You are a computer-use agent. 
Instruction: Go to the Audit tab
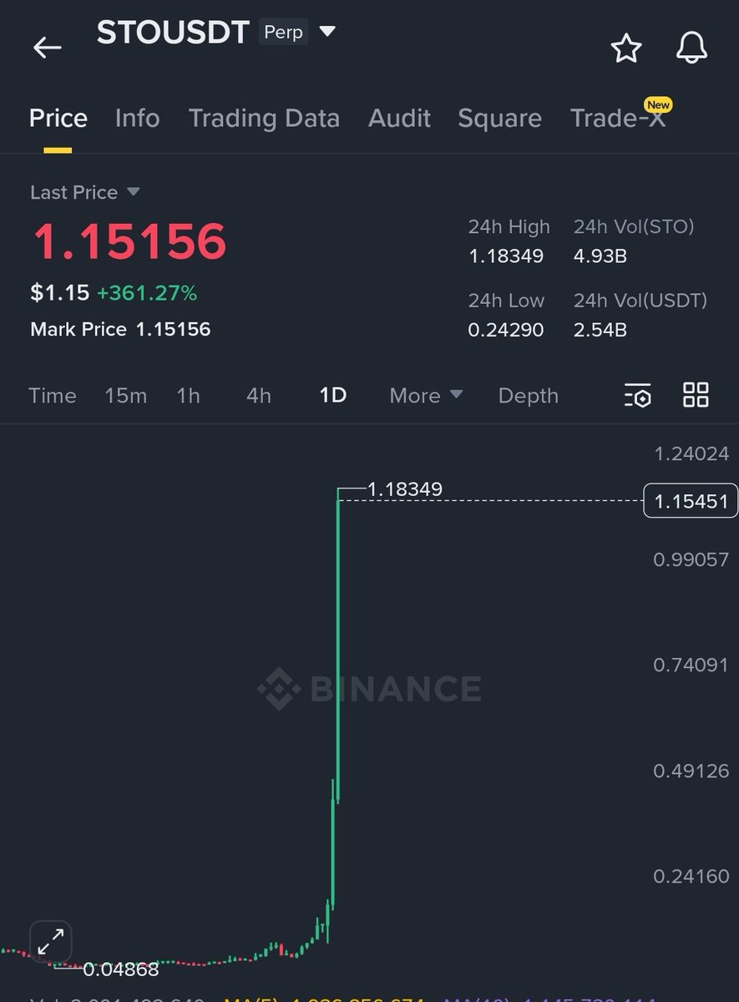pyautogui.click(x=399, y=118)
